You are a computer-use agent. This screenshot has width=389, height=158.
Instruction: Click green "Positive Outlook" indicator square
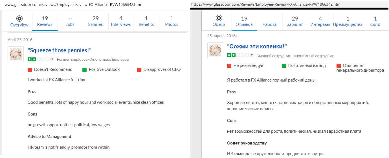click(x=84, y=70)
